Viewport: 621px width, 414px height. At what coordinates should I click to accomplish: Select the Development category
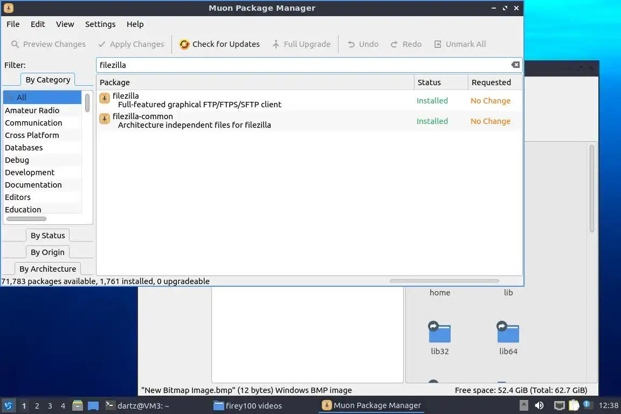click(43, 172)
